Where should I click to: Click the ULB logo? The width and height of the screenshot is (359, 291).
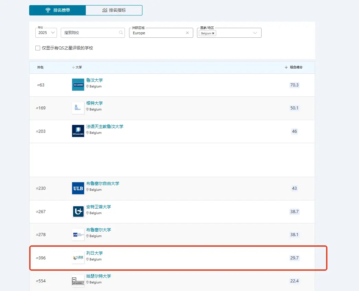point(78,188)
